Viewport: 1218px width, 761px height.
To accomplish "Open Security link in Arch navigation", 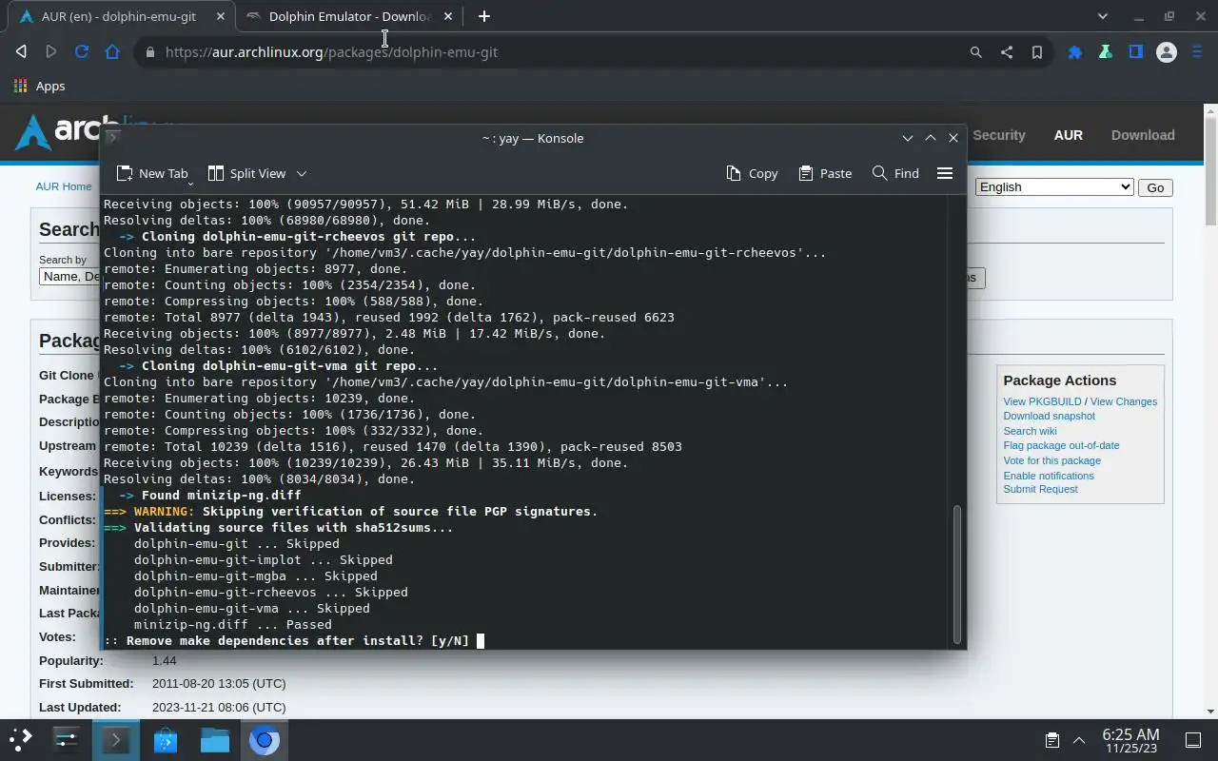I will pyautogui.click(x=998, y=135).
